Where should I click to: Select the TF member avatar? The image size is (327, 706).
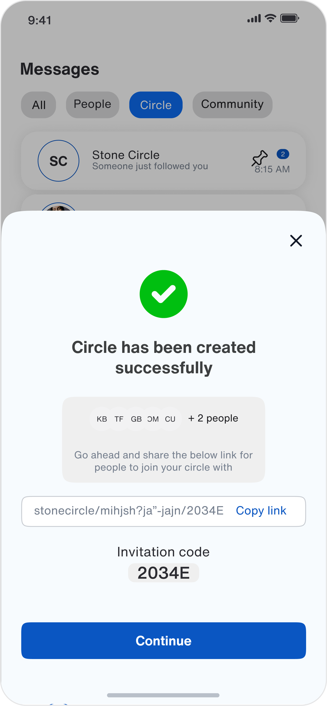pyautogui.click(x=119, y=419)
